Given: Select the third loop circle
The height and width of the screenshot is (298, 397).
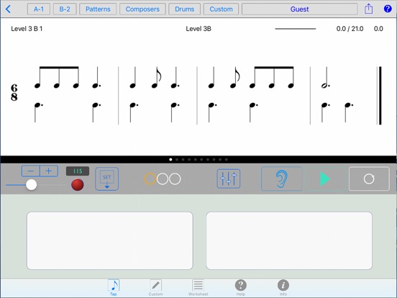Looking at the screenshot, I should click(175, 179).
